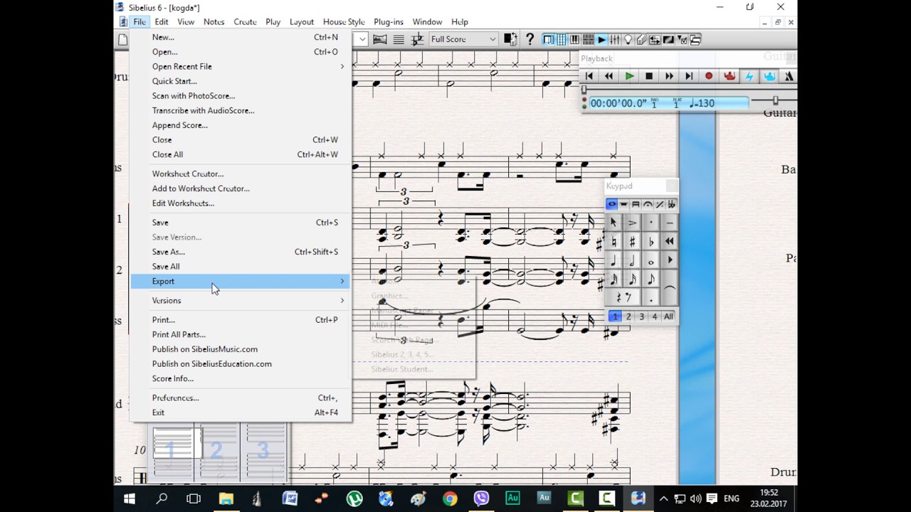Click the red Record button
The image size is (911, 512).
pyautogui.click(x=709, y=76)
